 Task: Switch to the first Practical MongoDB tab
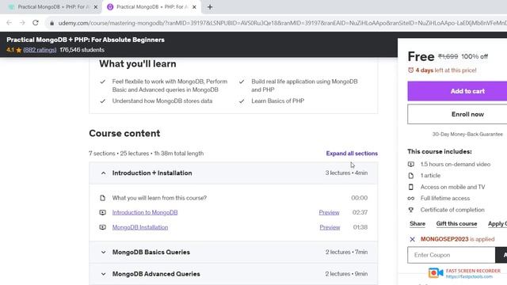click(x=53, y=7)
